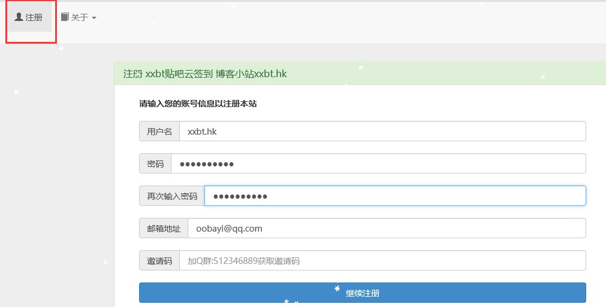Click the user icon beside 注册
The width and height of the screenshot is (606, 307).
pos(19,17)
